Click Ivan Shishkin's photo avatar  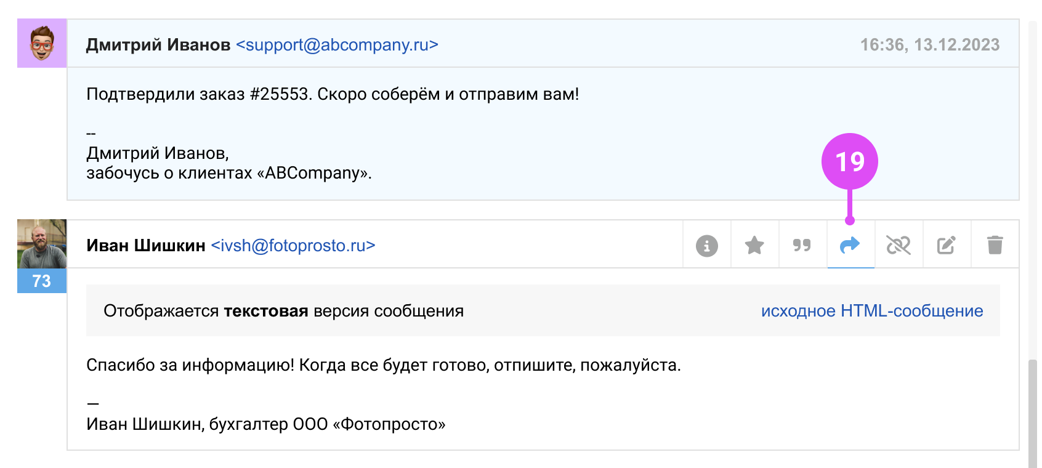42,244
